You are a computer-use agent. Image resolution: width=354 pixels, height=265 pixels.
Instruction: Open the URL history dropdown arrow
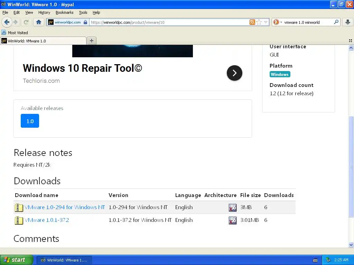[266, 22]
